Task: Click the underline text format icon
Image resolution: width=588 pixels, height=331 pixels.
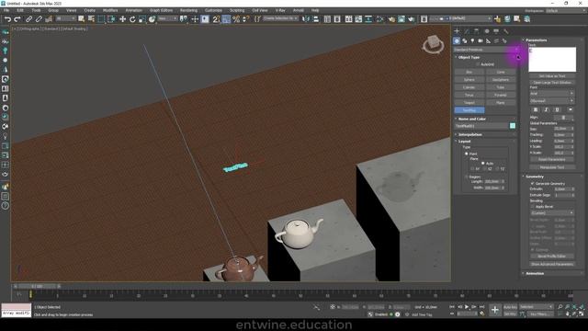Action: pyautogui.click(x=557, y=109)
